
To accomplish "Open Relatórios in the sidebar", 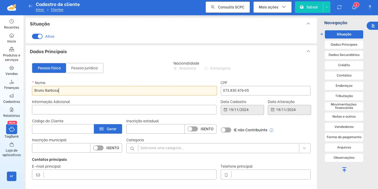I will 12,112.
